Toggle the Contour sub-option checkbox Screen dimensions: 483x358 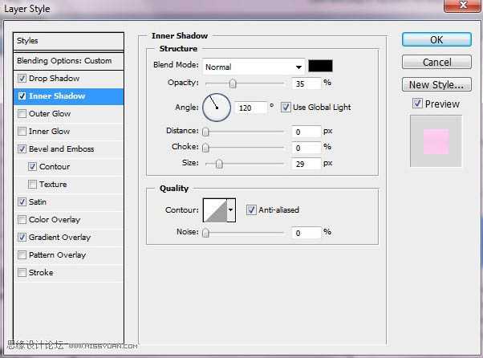click(x=32, y=167)
